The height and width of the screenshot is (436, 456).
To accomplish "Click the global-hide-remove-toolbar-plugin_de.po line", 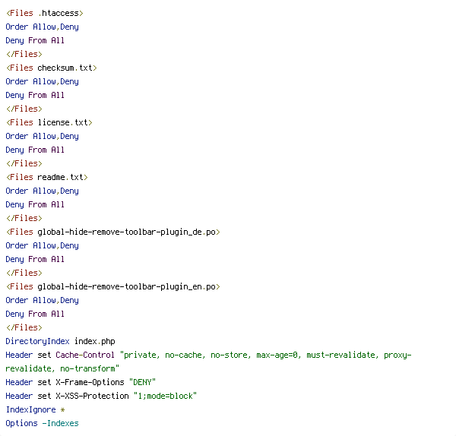I will [113, 232].
